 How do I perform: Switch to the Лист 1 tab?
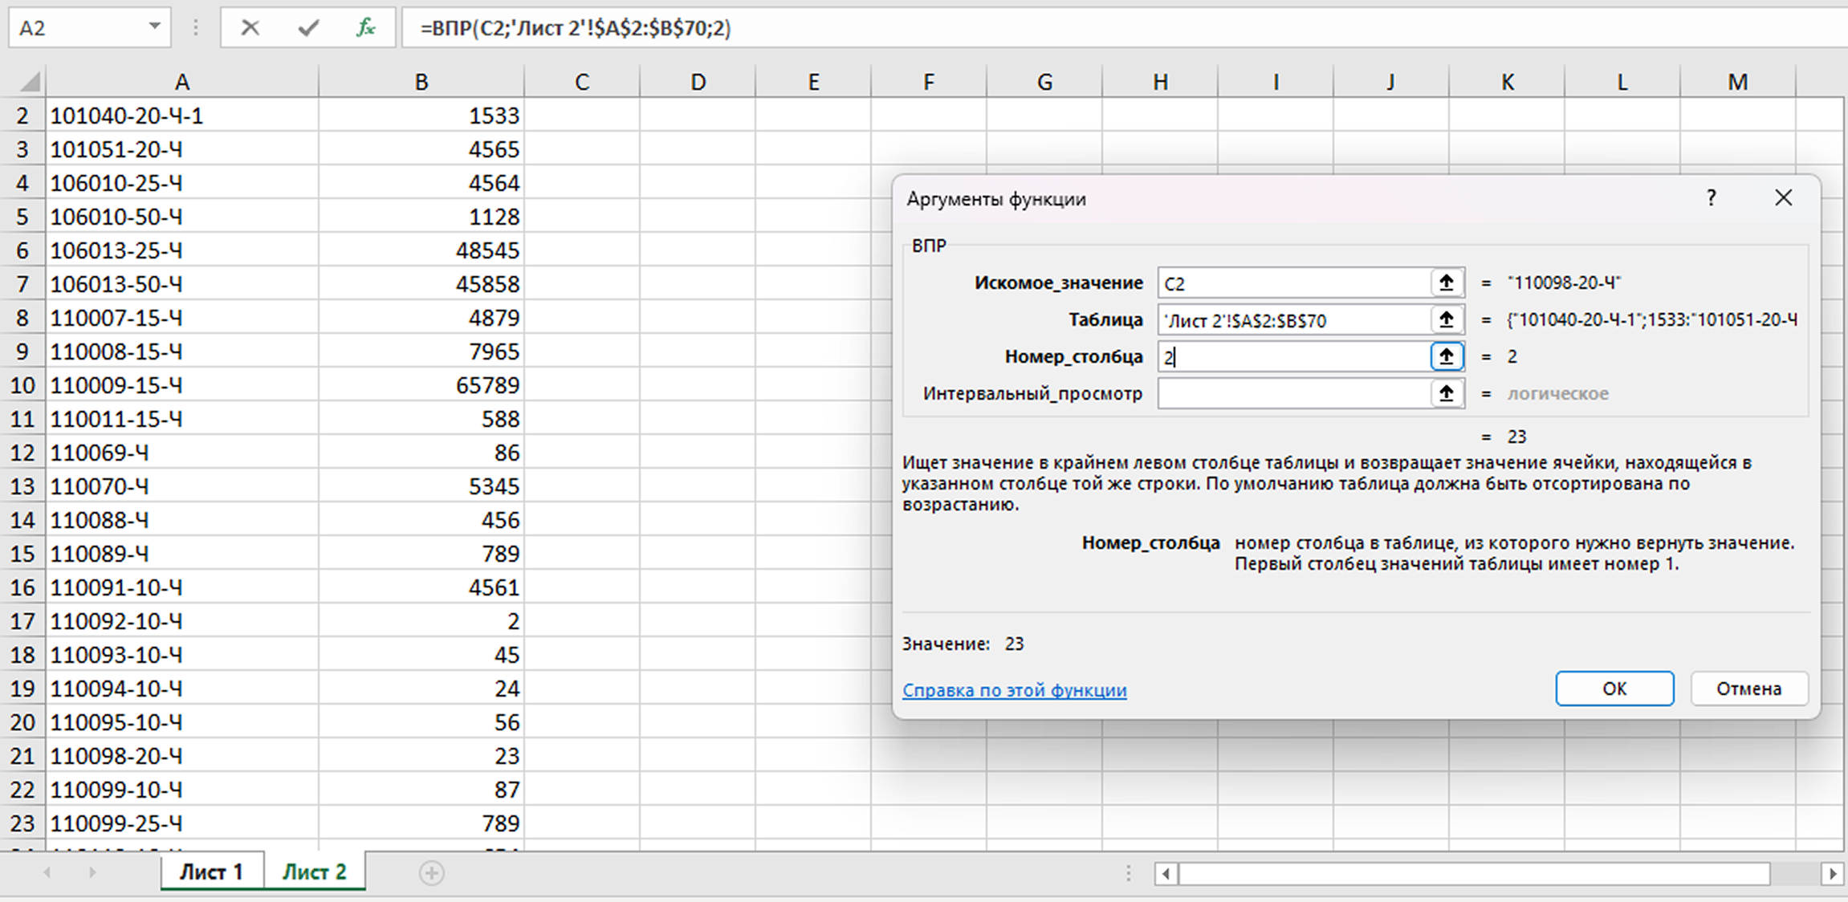click(x=211, y=872)
